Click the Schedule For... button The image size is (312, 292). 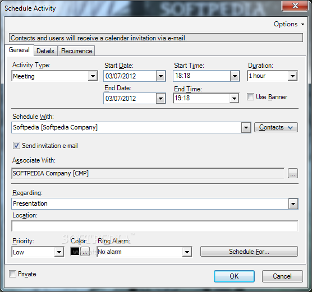pos(249,252)
